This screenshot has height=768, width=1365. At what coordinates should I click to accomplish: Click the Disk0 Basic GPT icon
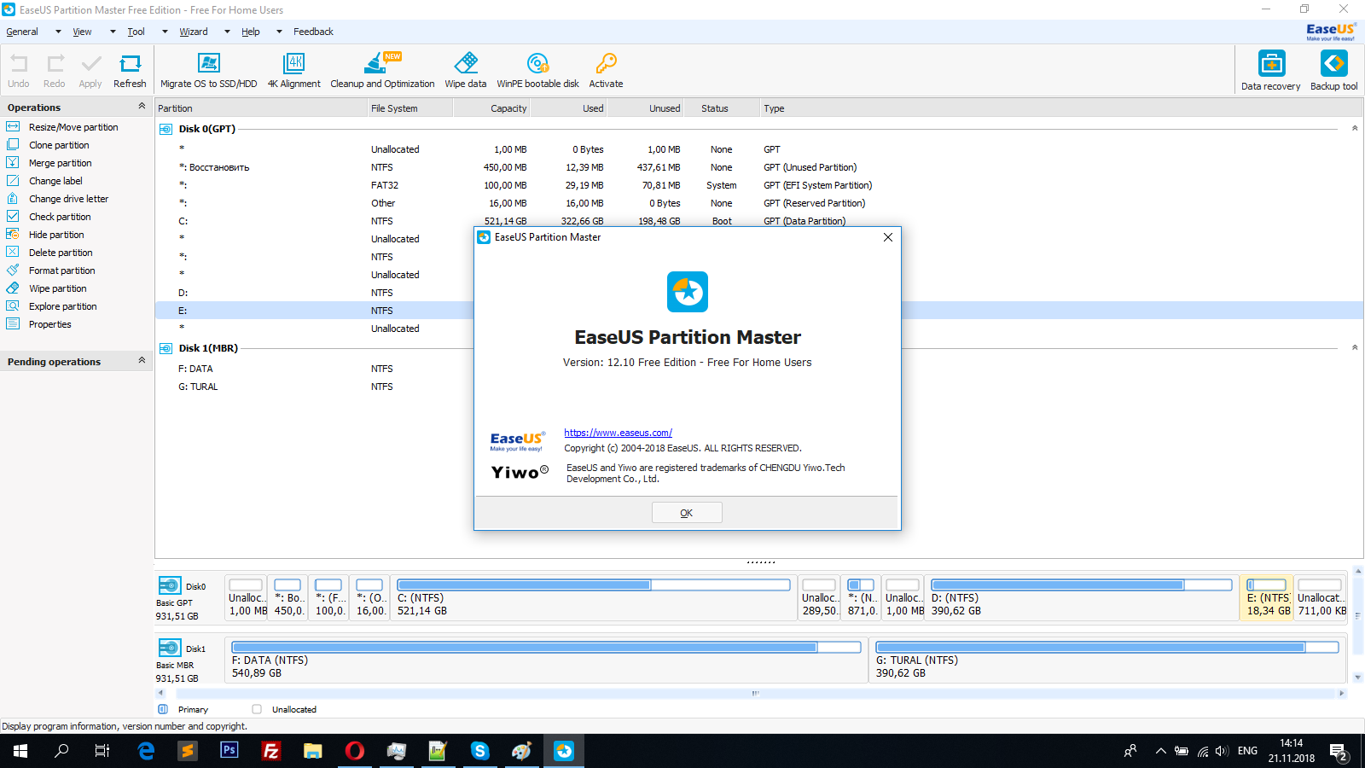(170, 585)
